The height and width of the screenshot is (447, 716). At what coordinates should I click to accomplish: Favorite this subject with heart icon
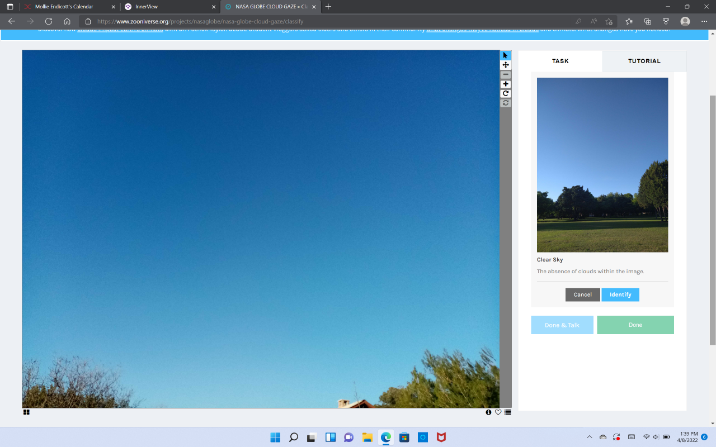(x=498, y=412)
